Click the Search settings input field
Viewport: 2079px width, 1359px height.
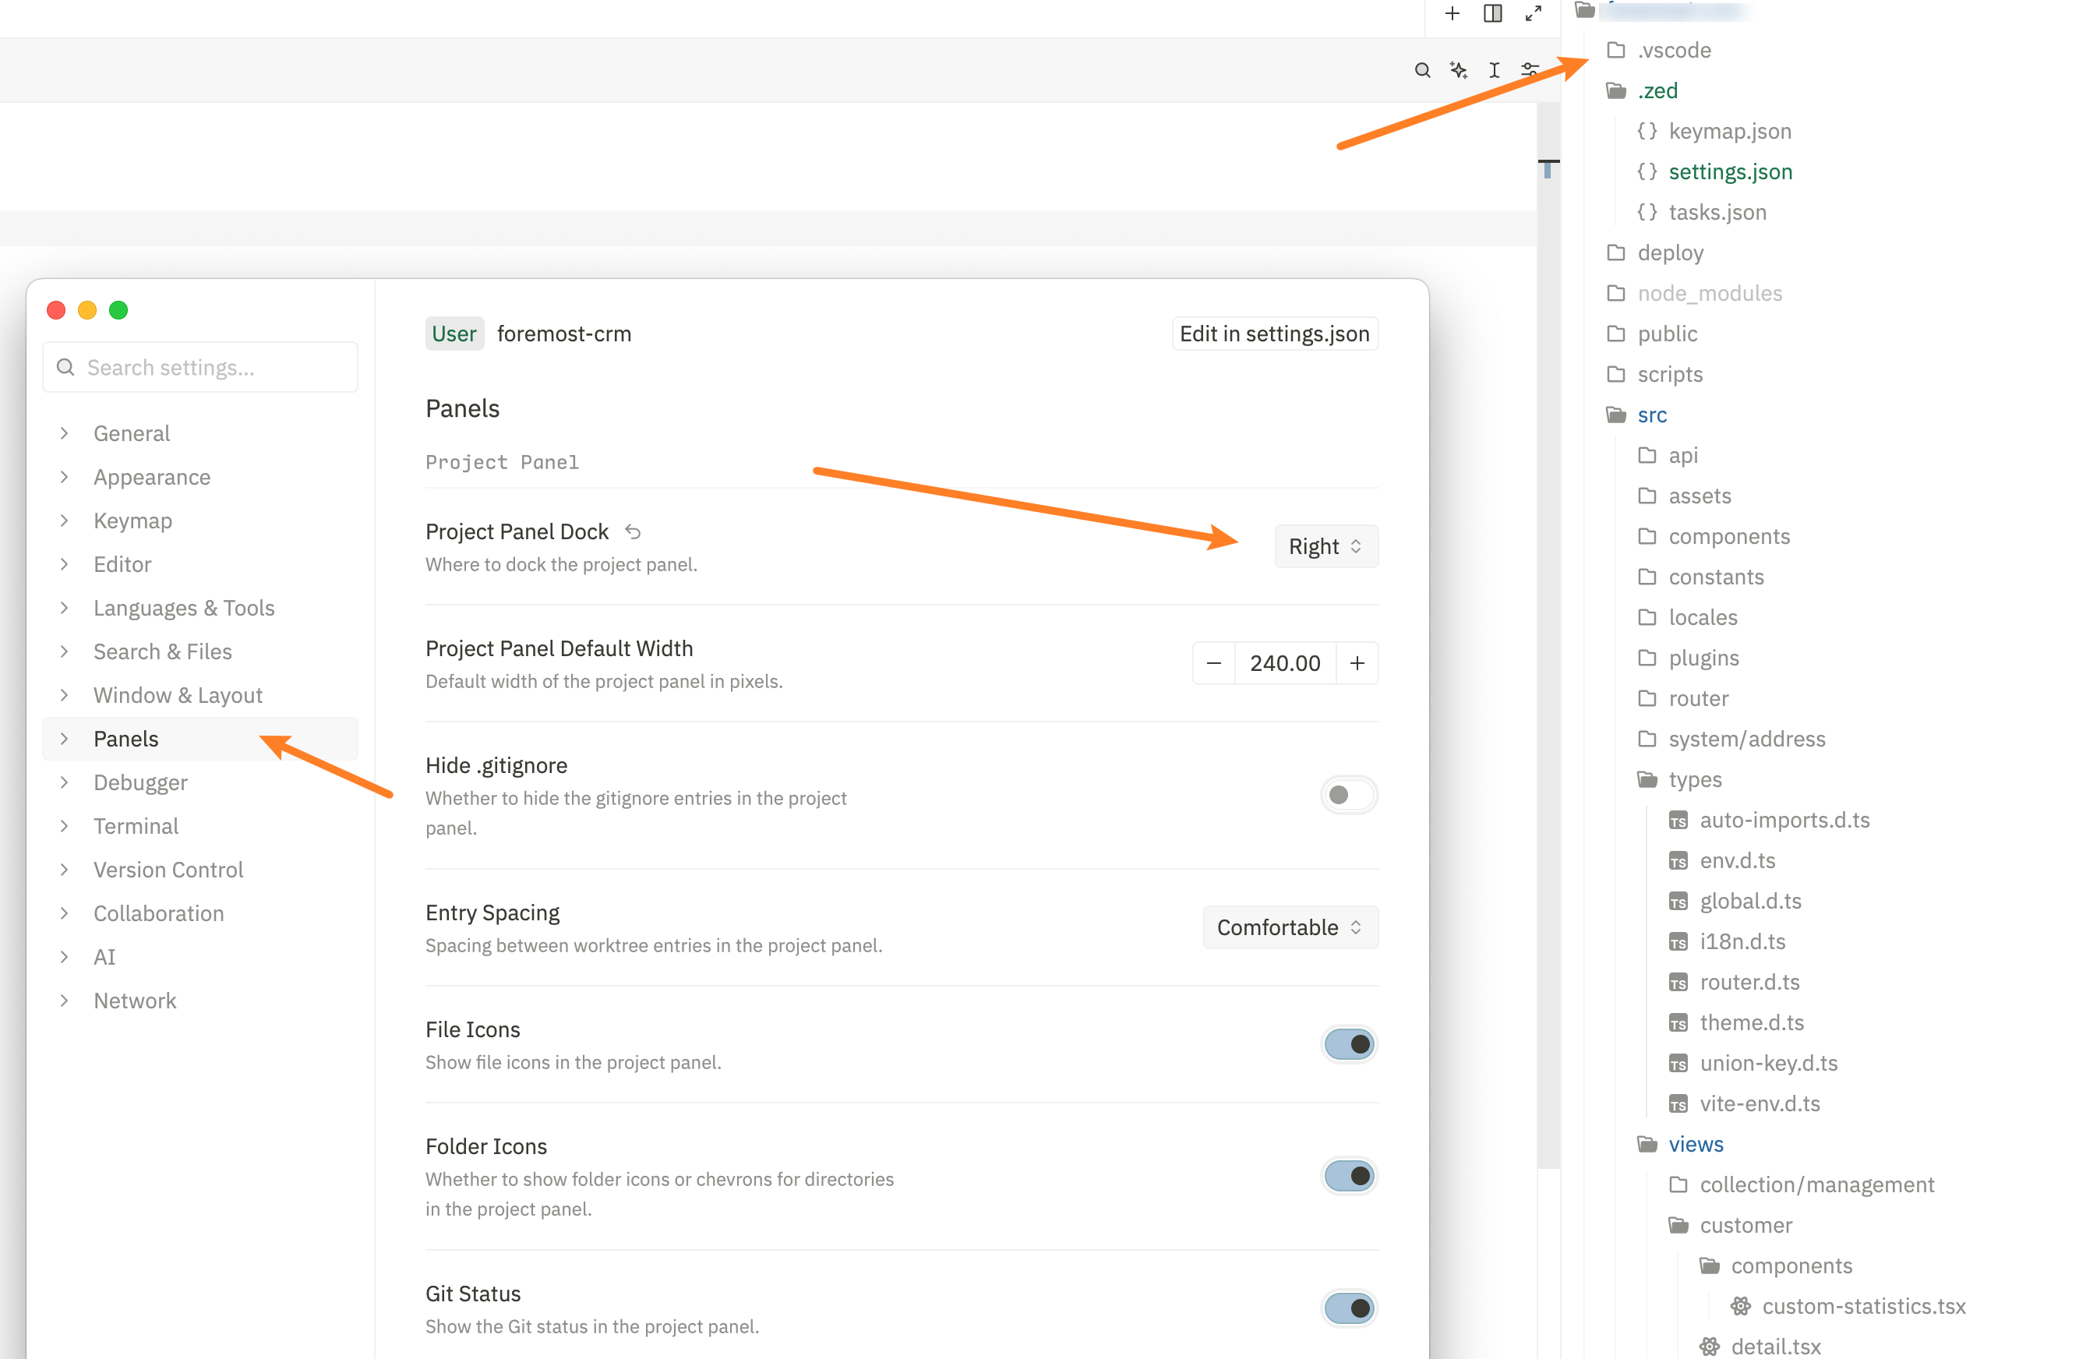click(201, 367)
